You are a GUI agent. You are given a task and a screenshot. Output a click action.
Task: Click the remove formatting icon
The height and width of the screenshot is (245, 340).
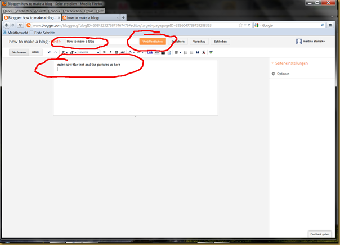coord(204,52)
